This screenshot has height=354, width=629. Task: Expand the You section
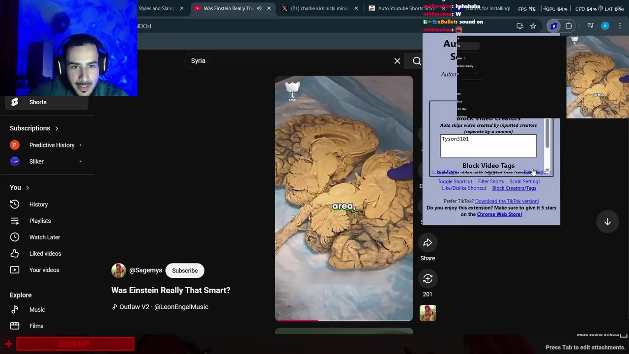pyautogui.click(x=20, y=188)
